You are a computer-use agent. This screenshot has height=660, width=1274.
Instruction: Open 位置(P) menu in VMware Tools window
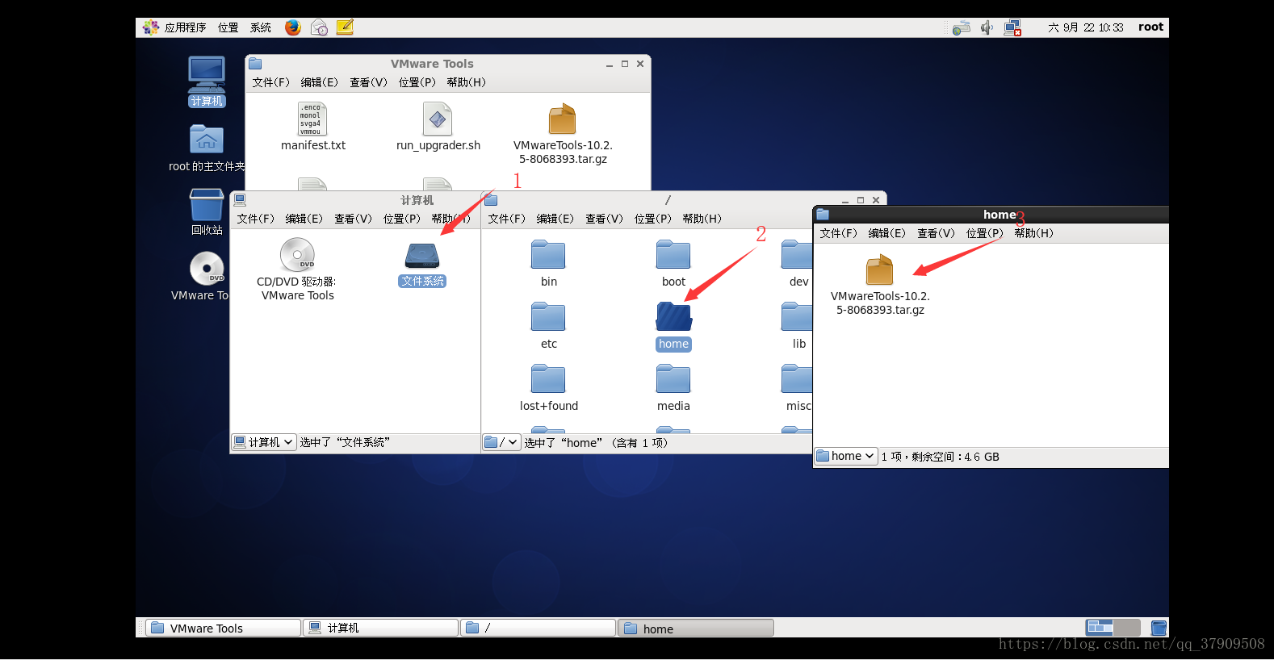[417, 82]
